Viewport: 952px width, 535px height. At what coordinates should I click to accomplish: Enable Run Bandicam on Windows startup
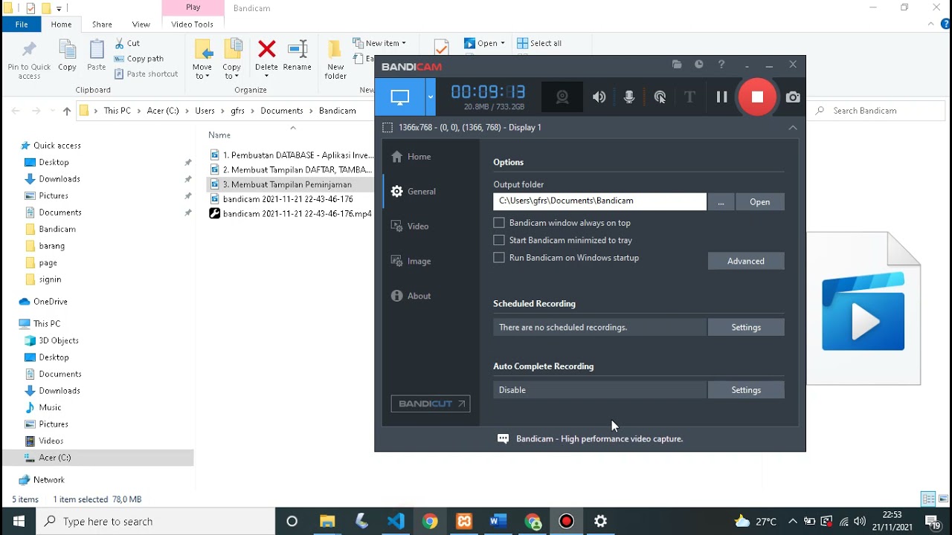tap(499, 258)
